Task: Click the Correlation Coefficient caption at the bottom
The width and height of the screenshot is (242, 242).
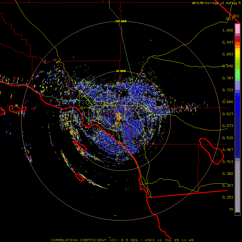Action: (x=122, y=240)
